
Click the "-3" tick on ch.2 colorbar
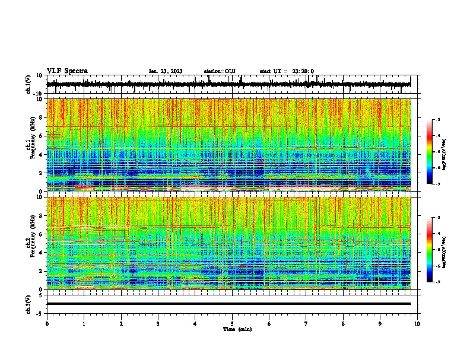[437, 218]
